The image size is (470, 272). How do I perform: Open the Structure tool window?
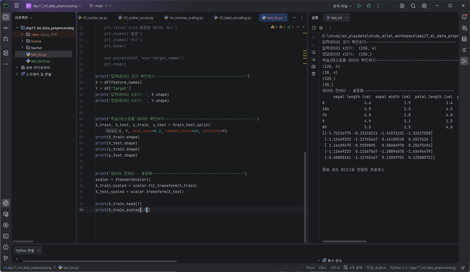[6, 53]
